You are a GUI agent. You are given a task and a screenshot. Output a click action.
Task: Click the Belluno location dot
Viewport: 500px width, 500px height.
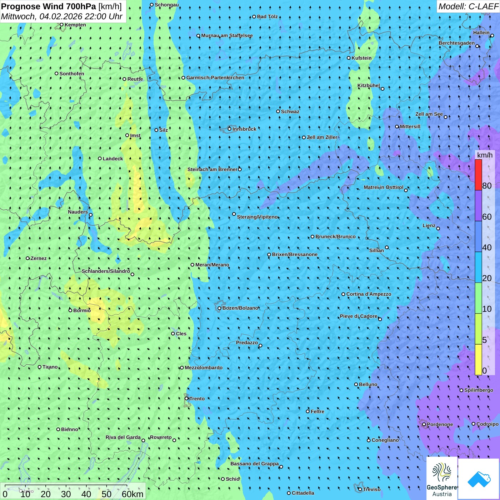(x=356, y=384)
